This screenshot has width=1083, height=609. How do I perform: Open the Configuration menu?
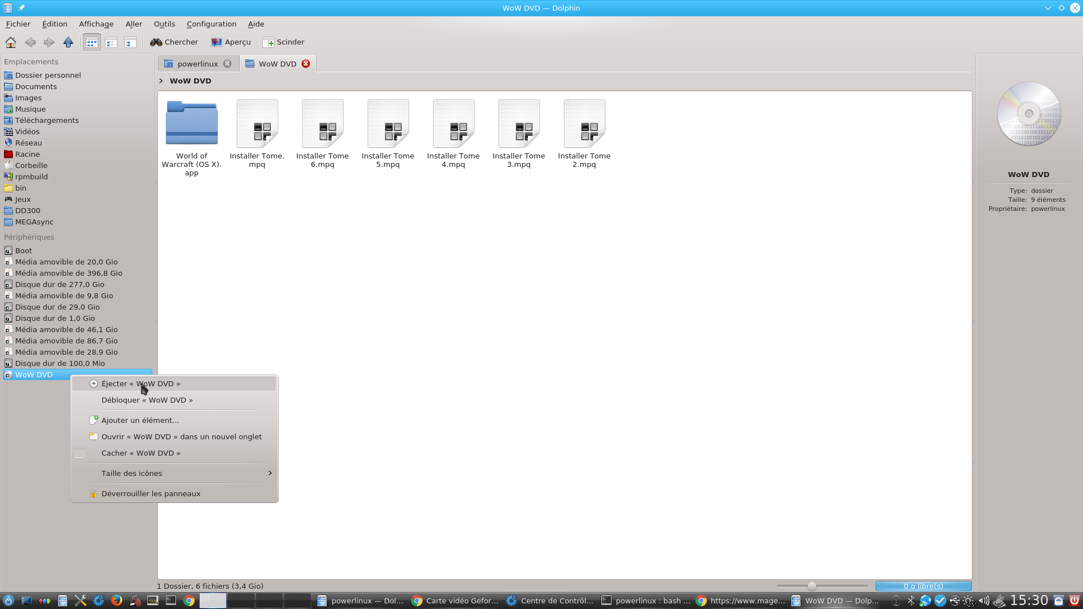[212, 24]
